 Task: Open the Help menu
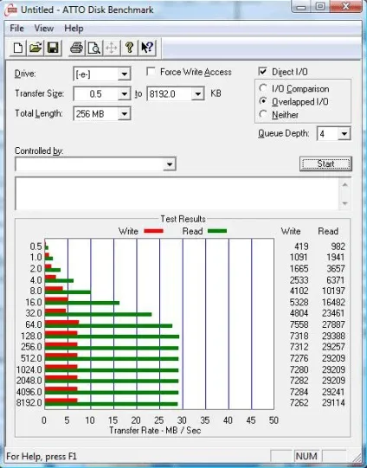(x=74, y=29)
